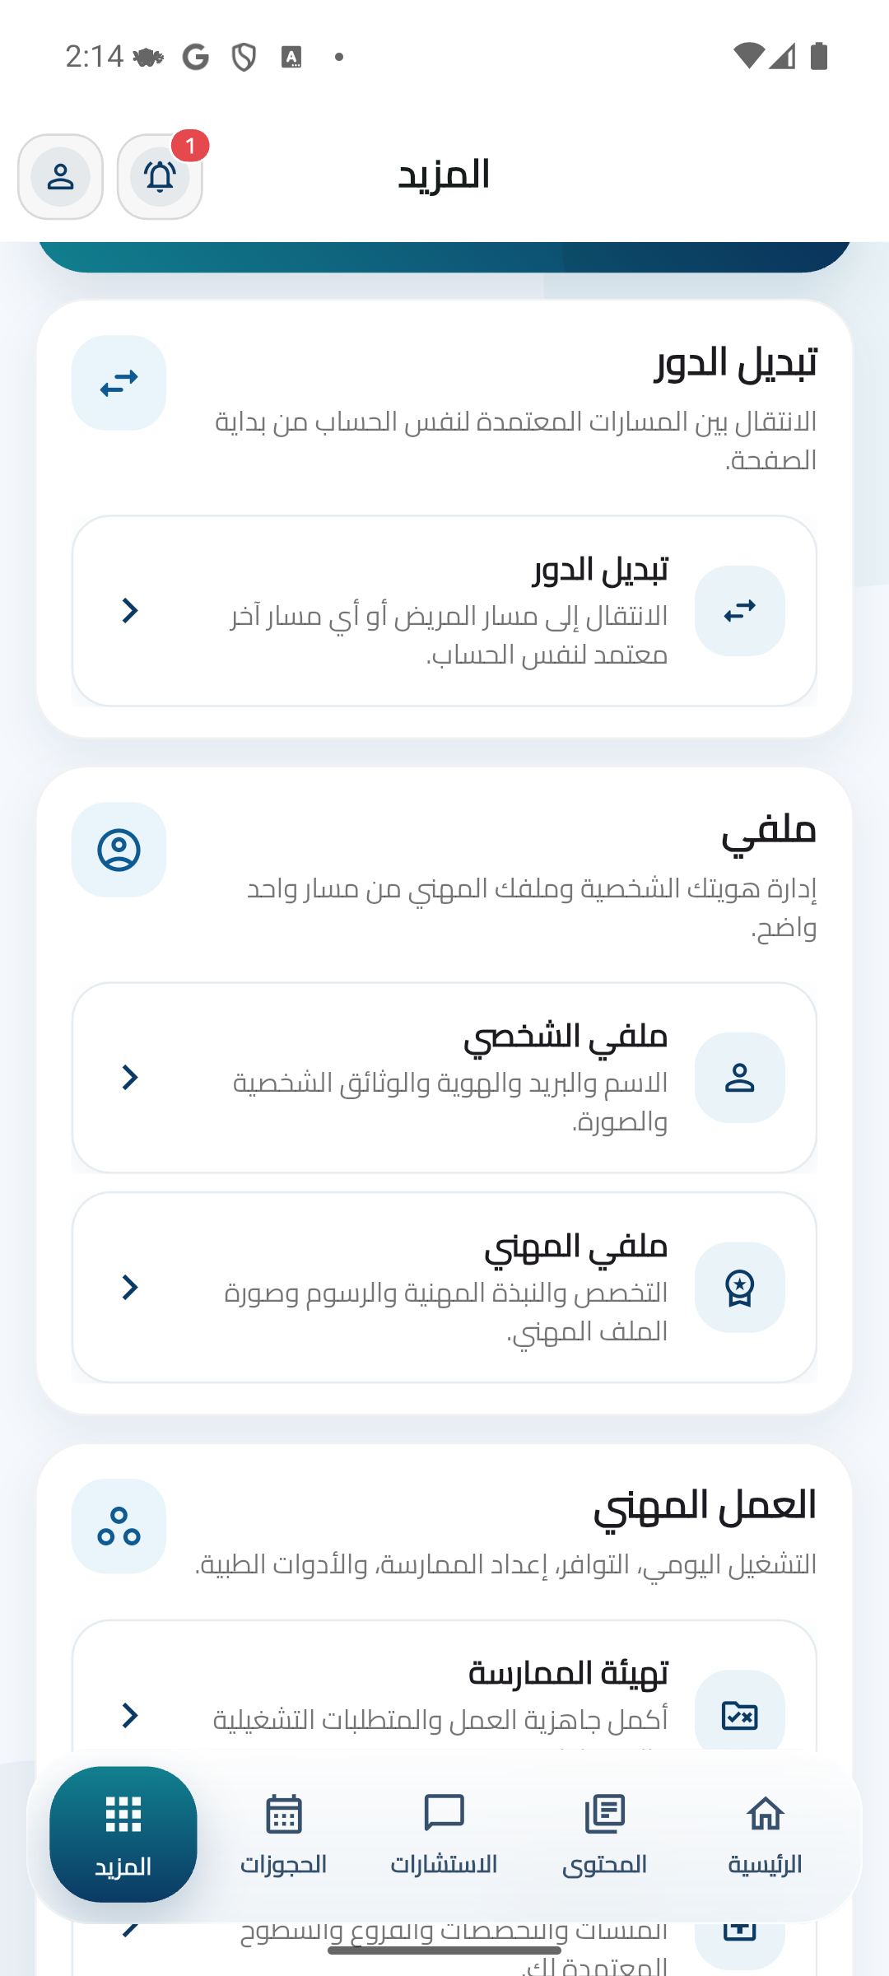Select the المزيد tab in bottom bar
889x1976 pixels.
[123, 1834]
